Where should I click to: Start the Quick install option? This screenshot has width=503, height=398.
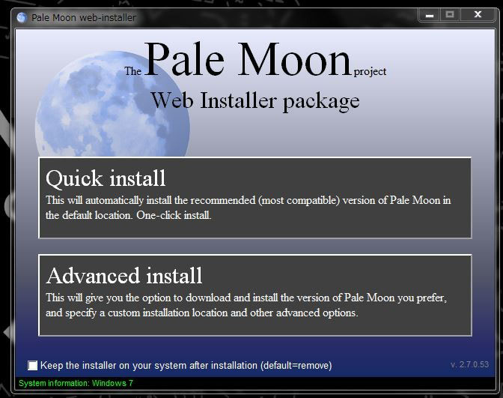click(255, 198)
